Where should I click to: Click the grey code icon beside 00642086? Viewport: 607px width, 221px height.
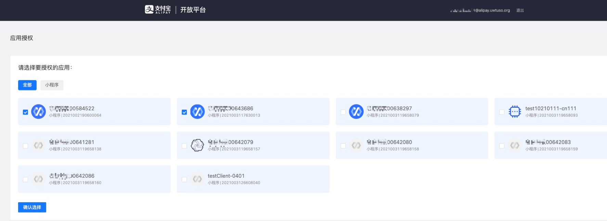click(x=38, y=179)
